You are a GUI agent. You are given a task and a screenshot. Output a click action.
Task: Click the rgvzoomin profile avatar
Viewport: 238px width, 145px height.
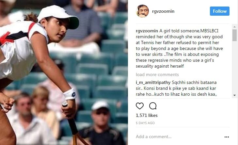coord(142,11)
